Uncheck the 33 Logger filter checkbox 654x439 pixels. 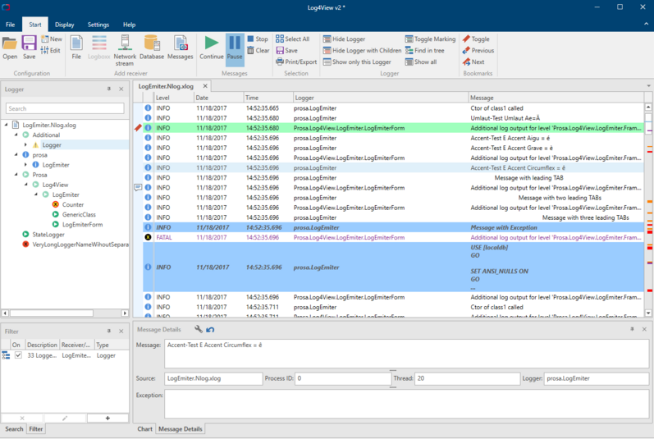(x=18, y=355)
